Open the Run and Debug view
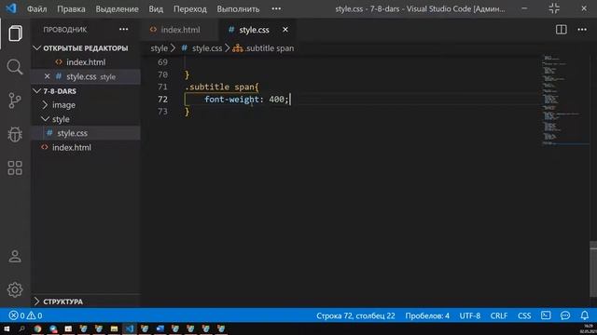This screenshot has height=335, width=597. 15,134
